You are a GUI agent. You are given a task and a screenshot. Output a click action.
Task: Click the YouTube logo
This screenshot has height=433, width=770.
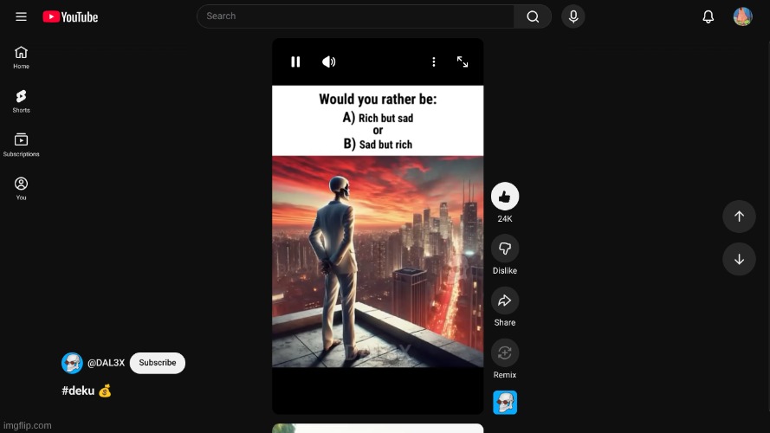[70, 16]
